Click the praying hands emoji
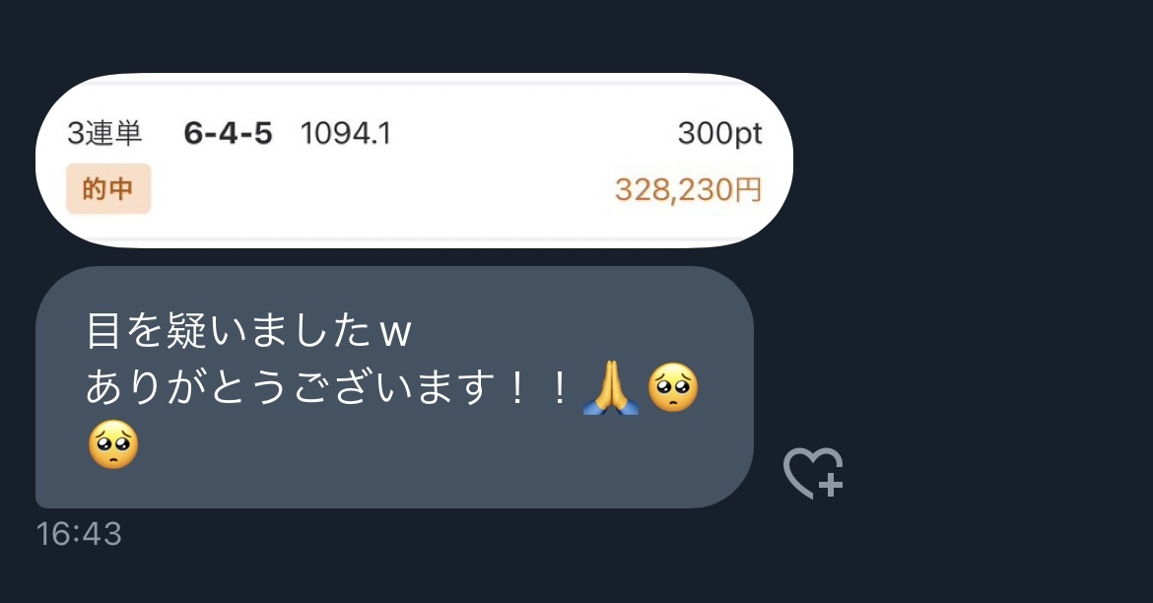 tap(610, 388)
